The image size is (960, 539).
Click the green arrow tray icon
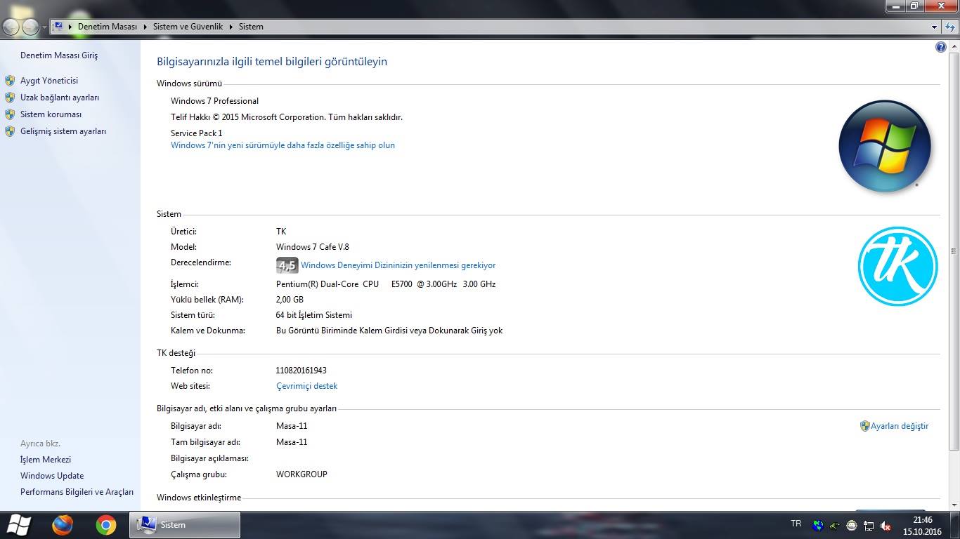pos(835,525)
